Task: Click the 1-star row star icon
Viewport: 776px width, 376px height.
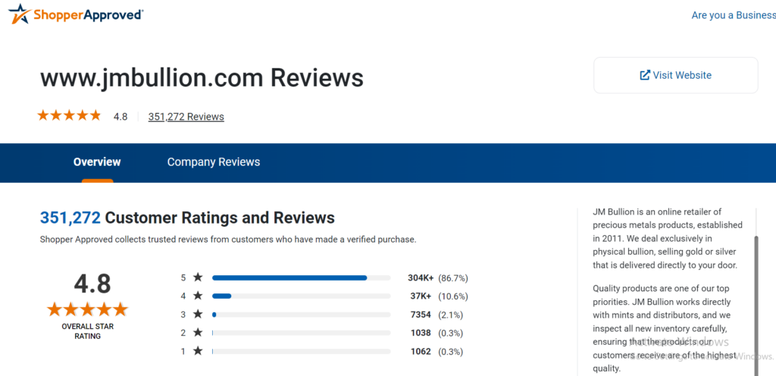Action: [198, 351]
